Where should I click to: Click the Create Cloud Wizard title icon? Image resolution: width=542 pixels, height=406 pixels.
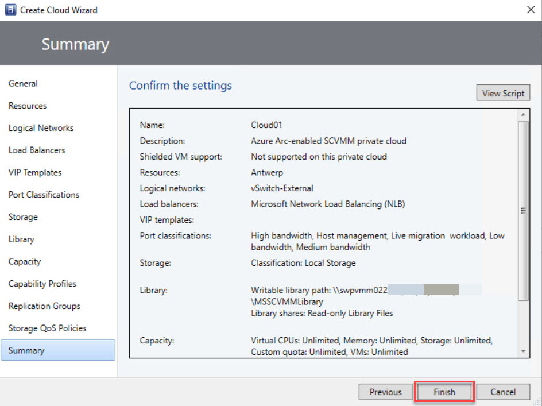[10, 10]
